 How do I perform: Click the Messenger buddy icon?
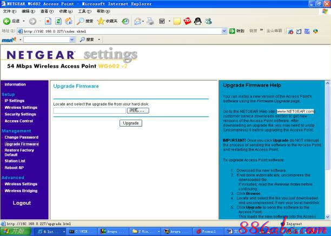tap(208, 21)
